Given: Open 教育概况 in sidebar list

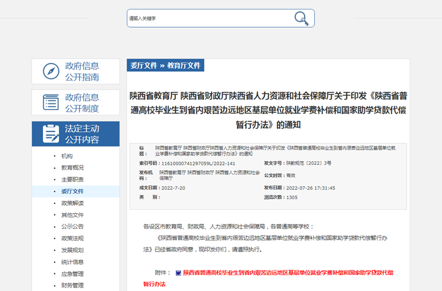Looking at the screenshot, I should point(72,168).
